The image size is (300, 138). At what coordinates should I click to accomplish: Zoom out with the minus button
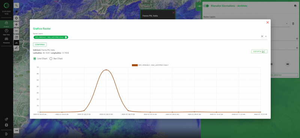click(x=16, y=31)
